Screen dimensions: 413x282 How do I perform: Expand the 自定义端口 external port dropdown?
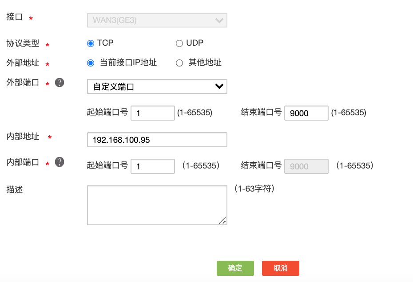tap(157, 86)
